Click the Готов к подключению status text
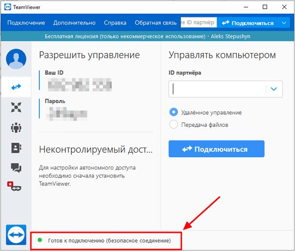295x251 pixels. point(109,241)
